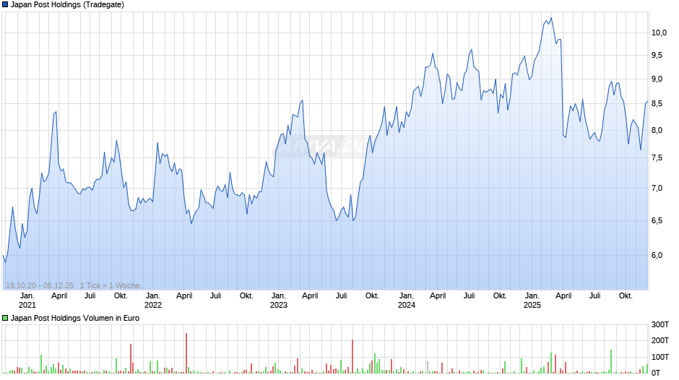
Task: Click the Jan. 2023 axis label
Action: click(278, 301)
